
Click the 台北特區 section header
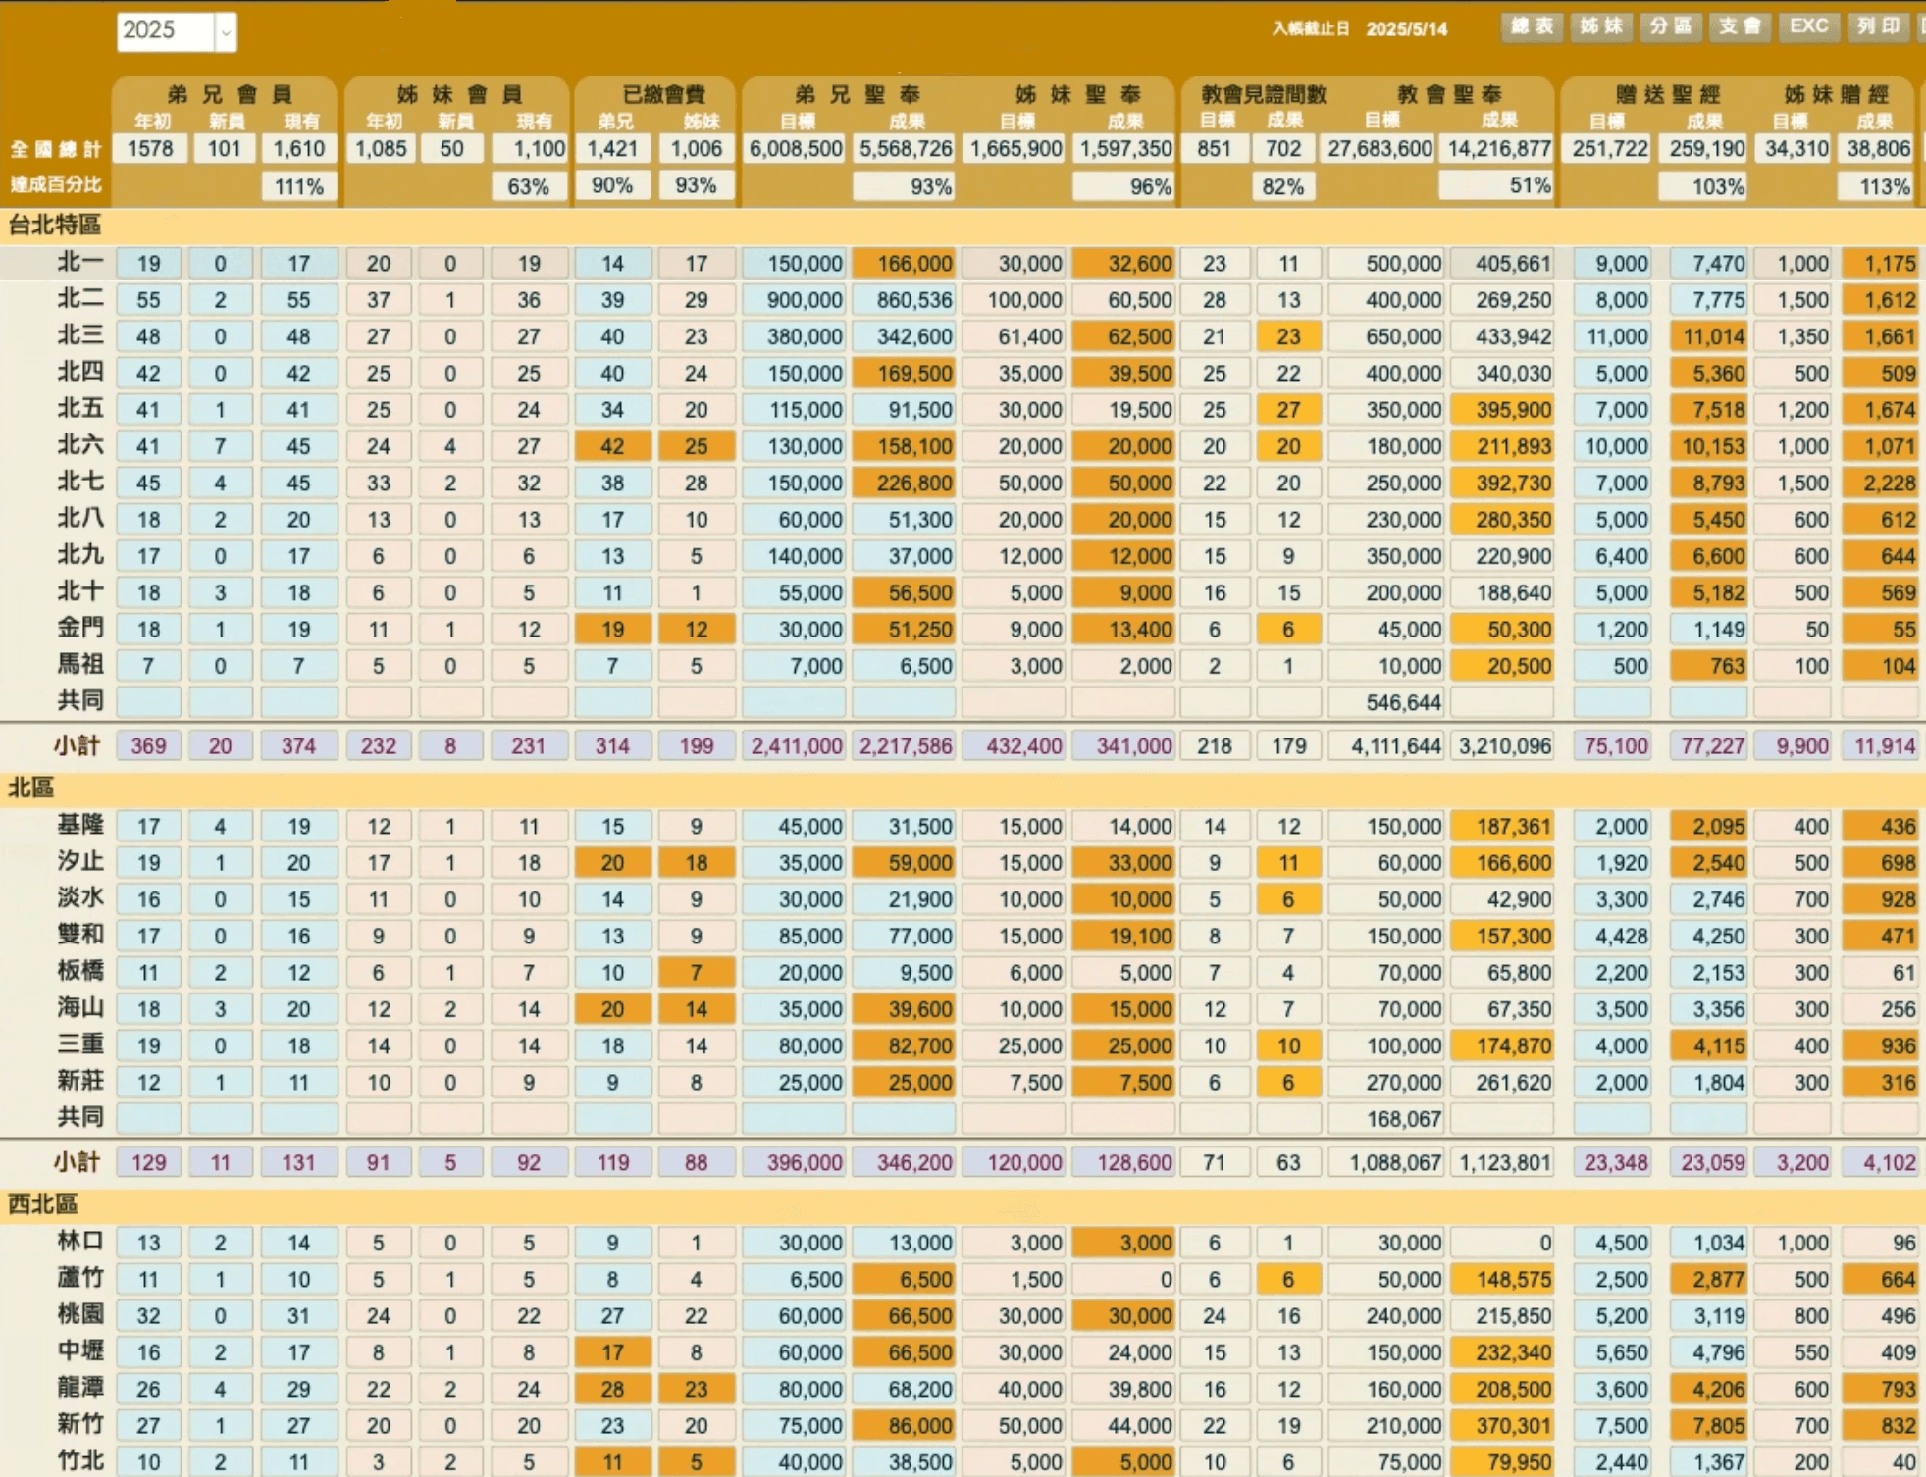(x=55, y=226)
